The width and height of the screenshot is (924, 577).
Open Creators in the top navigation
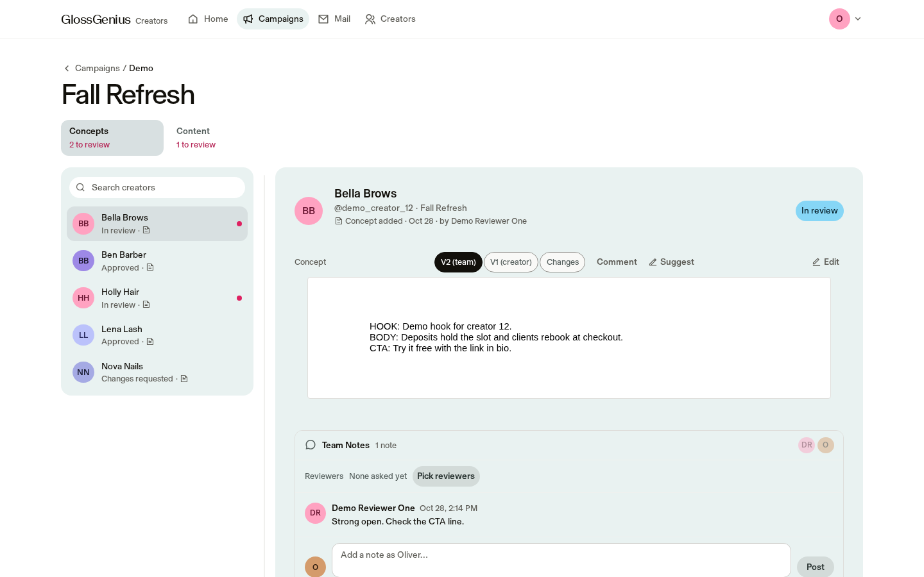click(390, 19)
